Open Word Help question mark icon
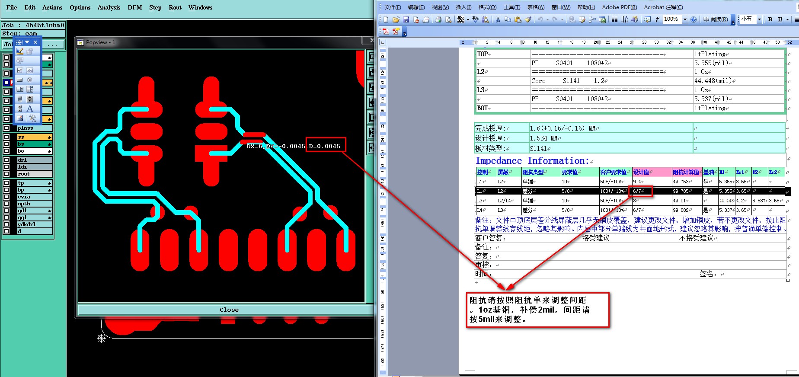Image resolution: width=799 pixels, height=377 pixels. 694,19
